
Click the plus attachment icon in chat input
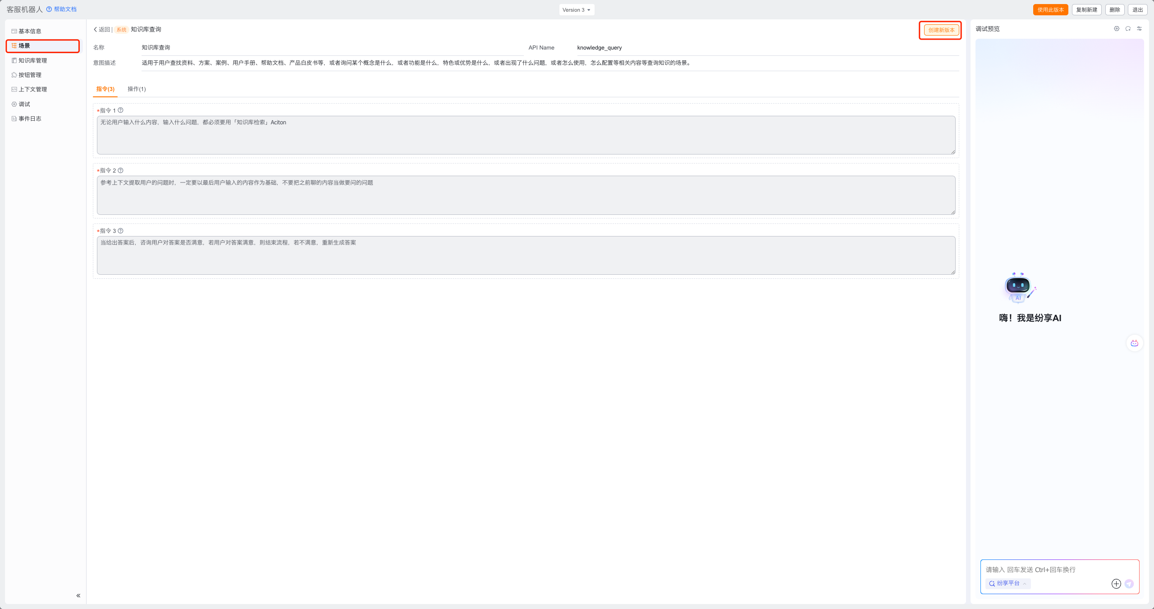click(1116, 584)
